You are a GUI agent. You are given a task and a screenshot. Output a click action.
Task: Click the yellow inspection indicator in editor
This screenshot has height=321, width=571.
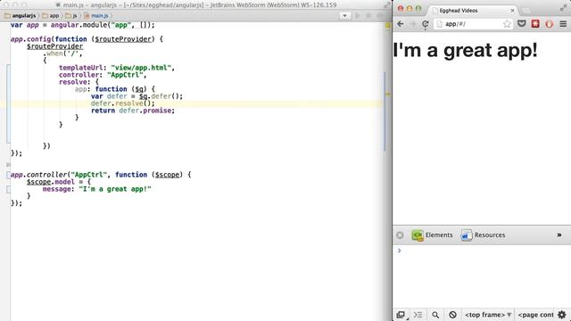coord(388,25)
